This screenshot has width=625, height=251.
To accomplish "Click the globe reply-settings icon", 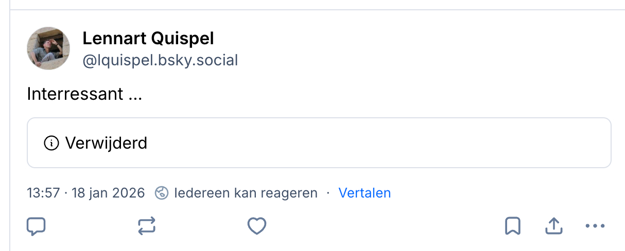I will (x=162, y=193).
